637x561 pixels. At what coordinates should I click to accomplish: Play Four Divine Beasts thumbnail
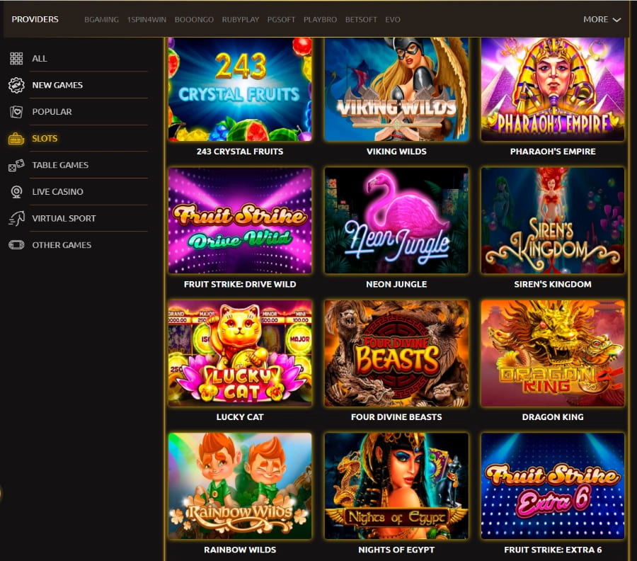click(x=396, y=353)
